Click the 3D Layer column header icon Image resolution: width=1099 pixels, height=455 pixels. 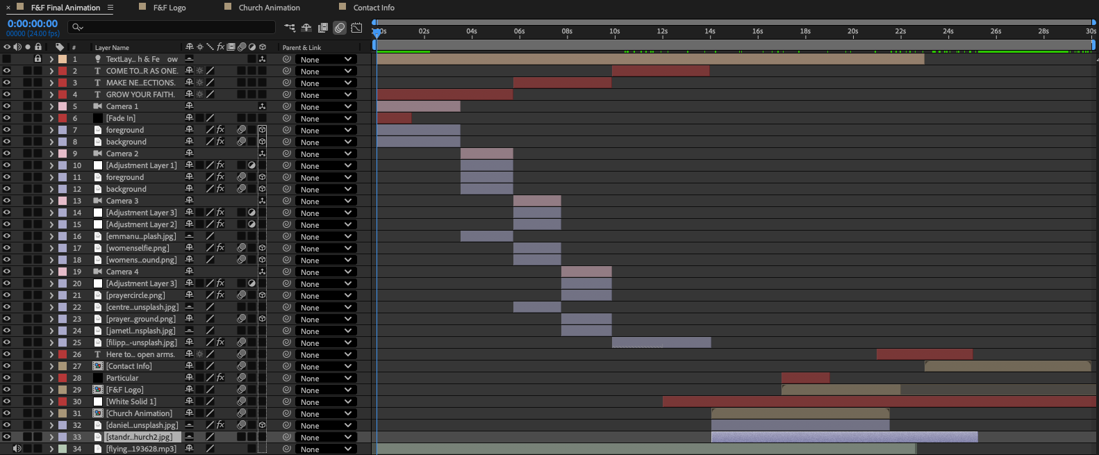click(263, 47)
